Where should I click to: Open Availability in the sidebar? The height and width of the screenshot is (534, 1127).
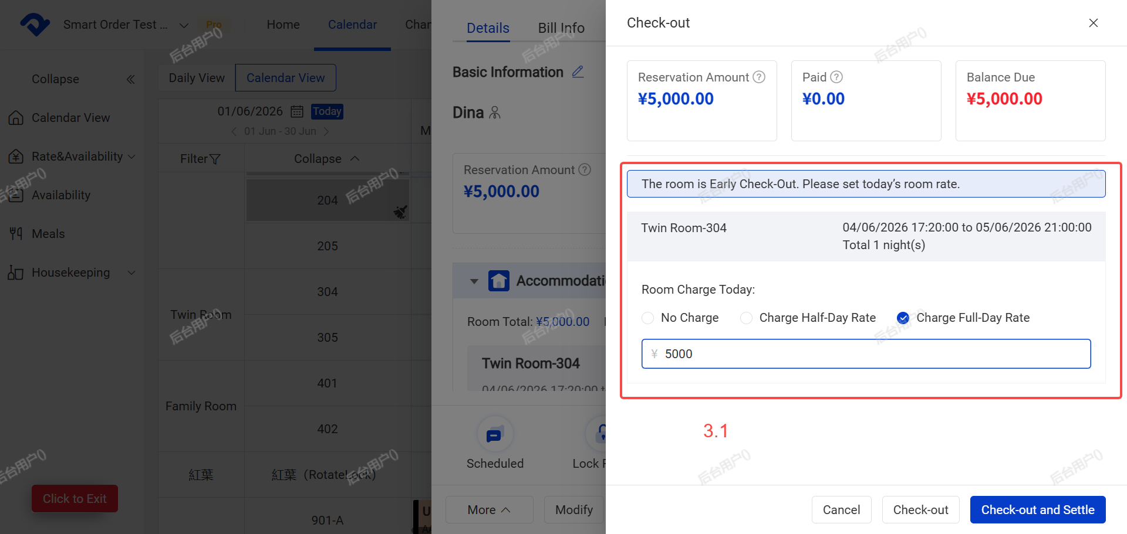pyautogui.click(x=61, y=195)
